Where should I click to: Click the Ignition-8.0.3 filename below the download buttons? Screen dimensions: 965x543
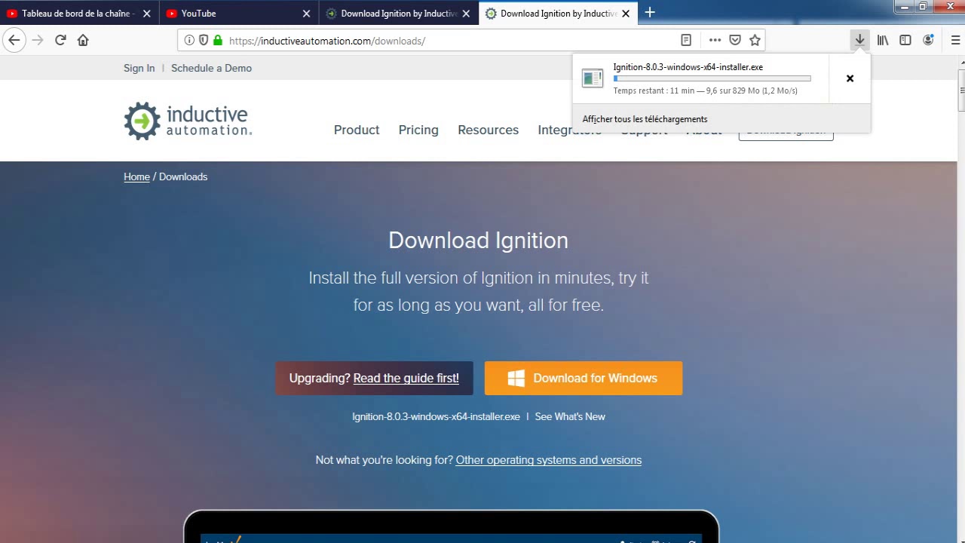coord(436,416)
